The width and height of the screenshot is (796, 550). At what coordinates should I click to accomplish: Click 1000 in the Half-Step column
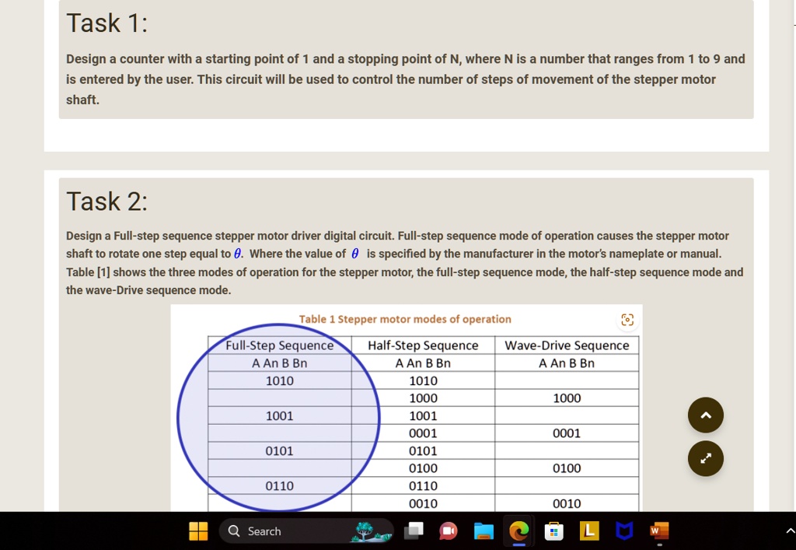pos(424,398)
